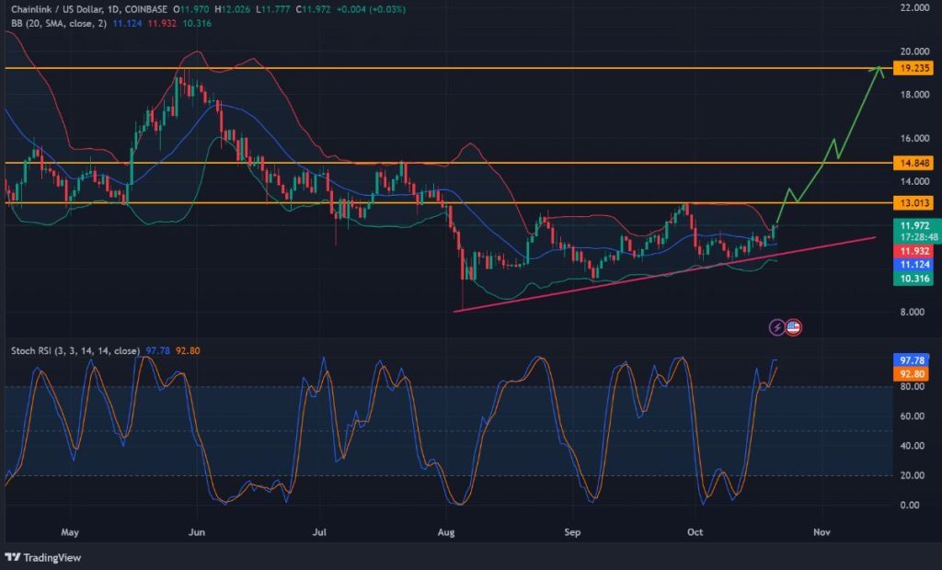This screenshot has height=570, width=942.
Task: Click the 19.235 orange price label
Action: point(913,68)
